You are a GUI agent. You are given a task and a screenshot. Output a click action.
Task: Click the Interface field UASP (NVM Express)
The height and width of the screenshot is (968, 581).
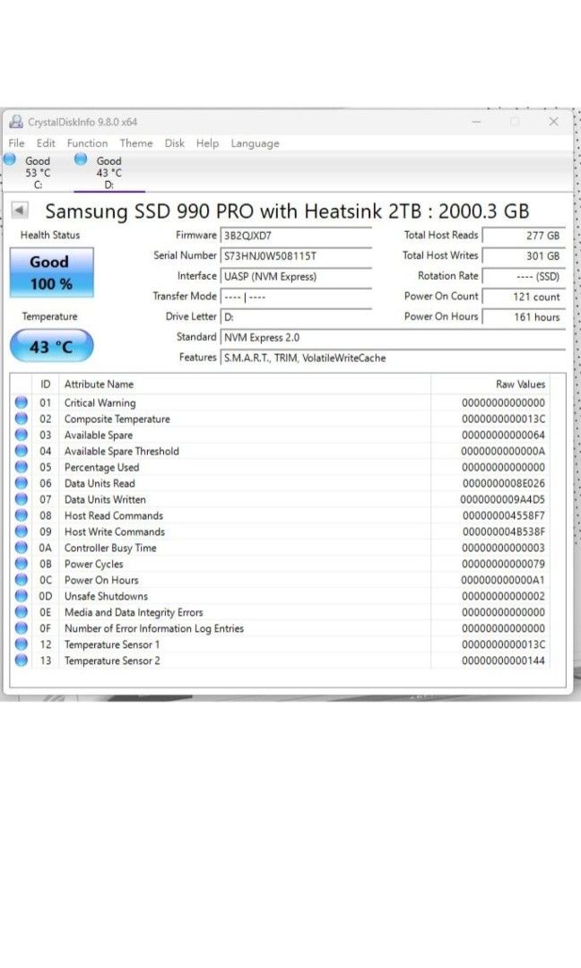click(x=297, y=277)
